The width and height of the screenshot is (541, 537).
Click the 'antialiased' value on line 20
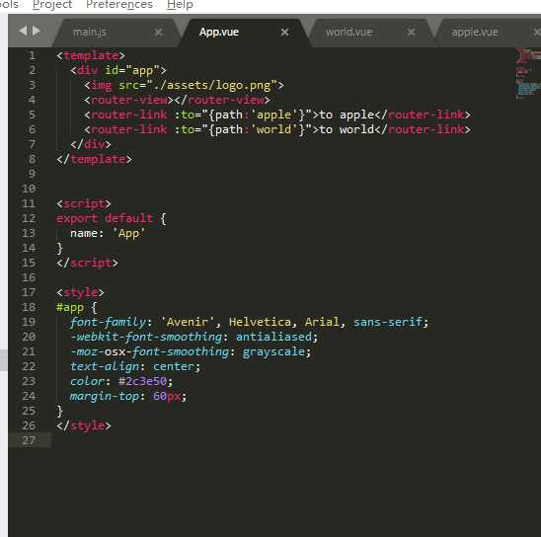pos(273,337)
